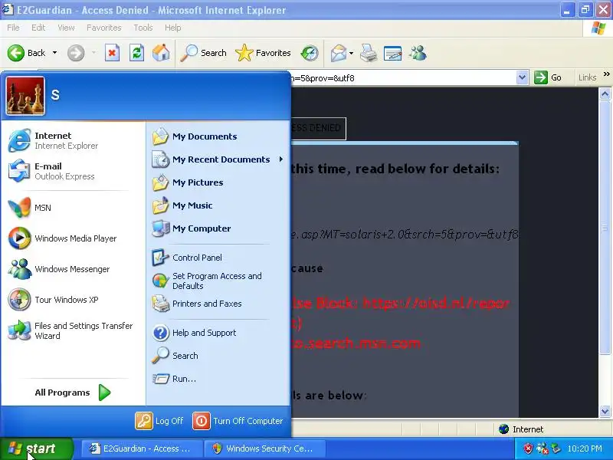Click the Mail toolbar icon
The height and width of the screenshot is (460, 613).
tap(338, 53)
